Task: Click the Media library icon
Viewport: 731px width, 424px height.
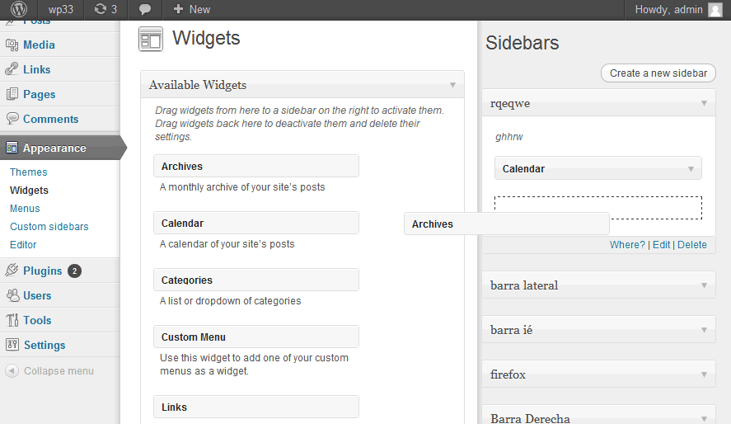Action: coord(12,45)
